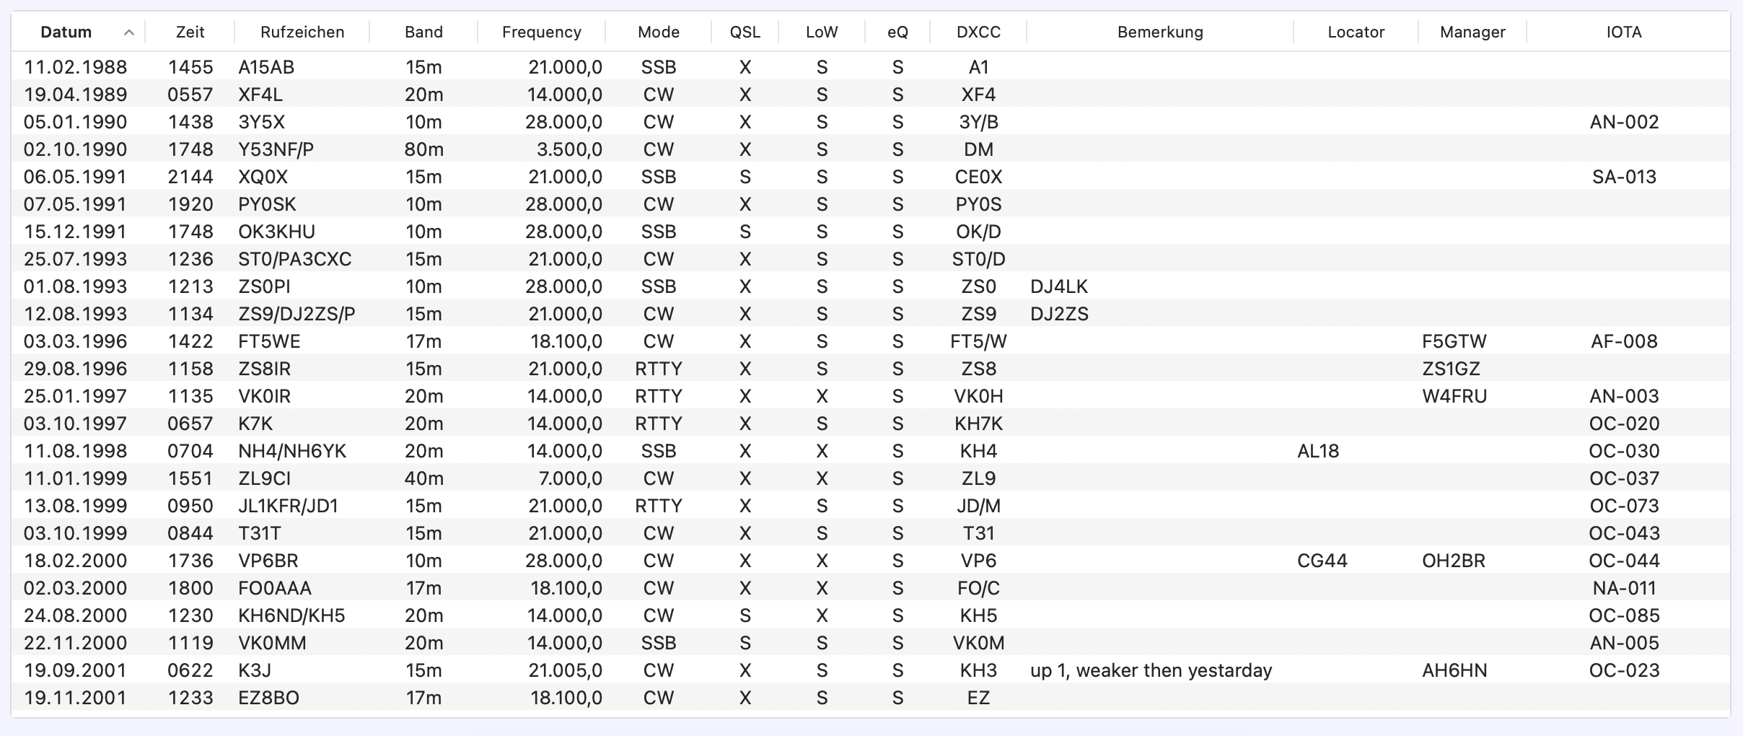This screenshot has height=736, width=1743.
Task: Sort by Frequency column header
Action: tap(541, 32)
